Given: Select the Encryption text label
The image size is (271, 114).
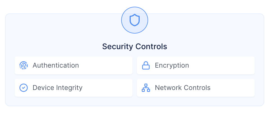Looking at the screenshot, I should coord(172,65).
